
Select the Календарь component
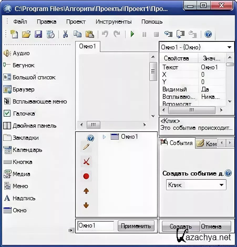click(23, 150)
